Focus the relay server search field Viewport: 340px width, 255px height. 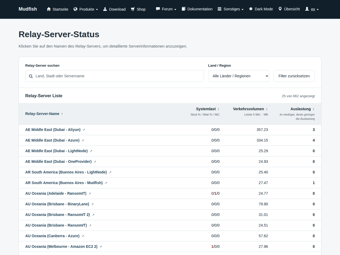tap(114, 76)
